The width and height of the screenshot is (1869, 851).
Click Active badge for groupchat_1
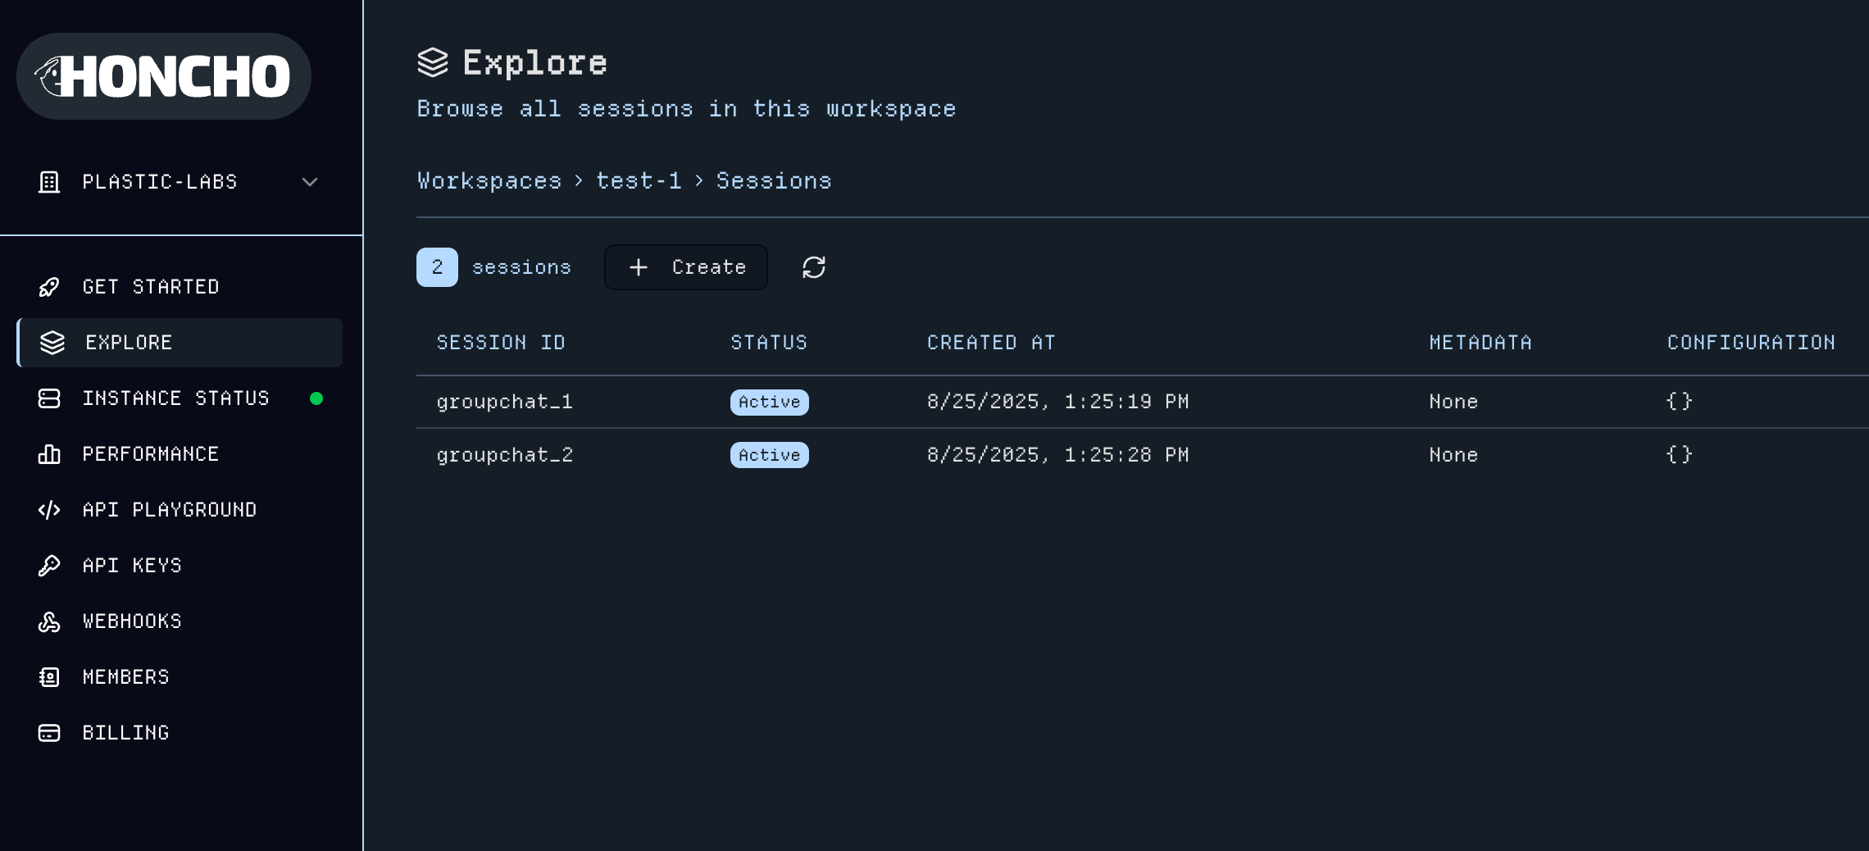click(x=770, y=402)
